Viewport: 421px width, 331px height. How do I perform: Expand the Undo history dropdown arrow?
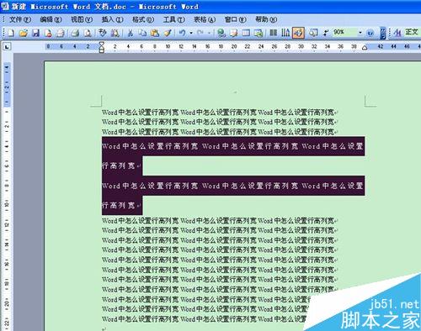[191, 33]
